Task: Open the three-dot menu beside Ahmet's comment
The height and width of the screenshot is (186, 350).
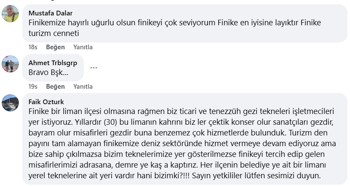Action: tap(94, 68)
